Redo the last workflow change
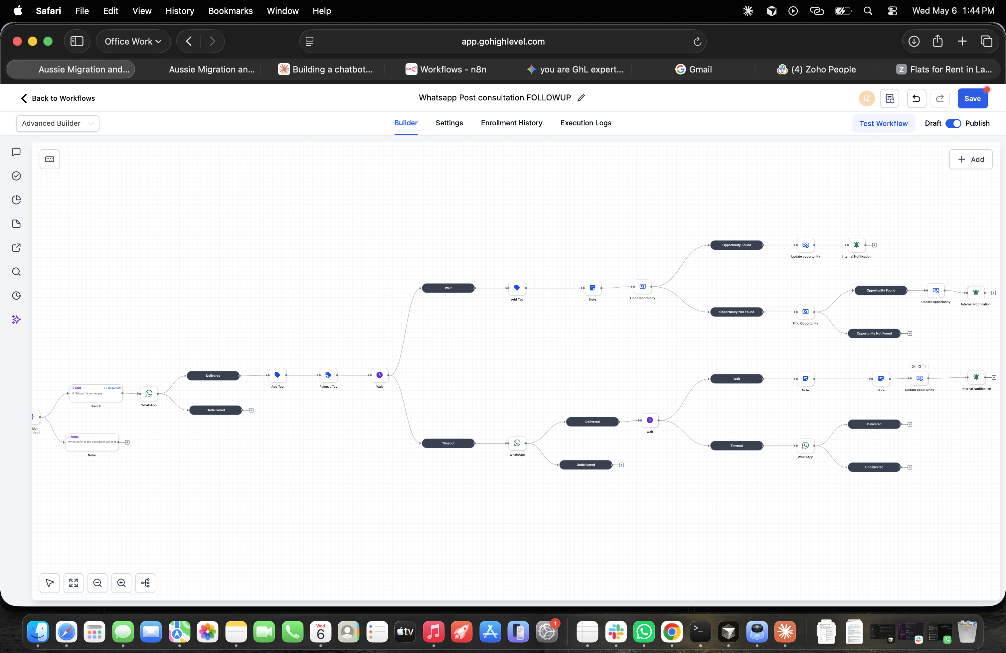 point(940,98)
